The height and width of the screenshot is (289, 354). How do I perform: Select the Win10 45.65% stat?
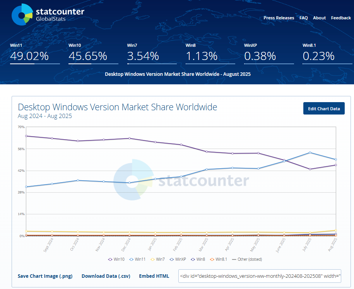tap(93, 53)
